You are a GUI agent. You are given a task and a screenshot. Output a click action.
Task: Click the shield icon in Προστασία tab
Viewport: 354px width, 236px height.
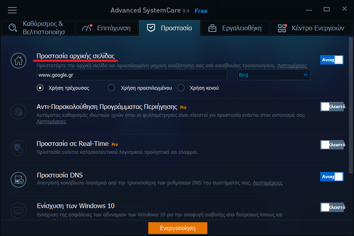pos(151,28)
